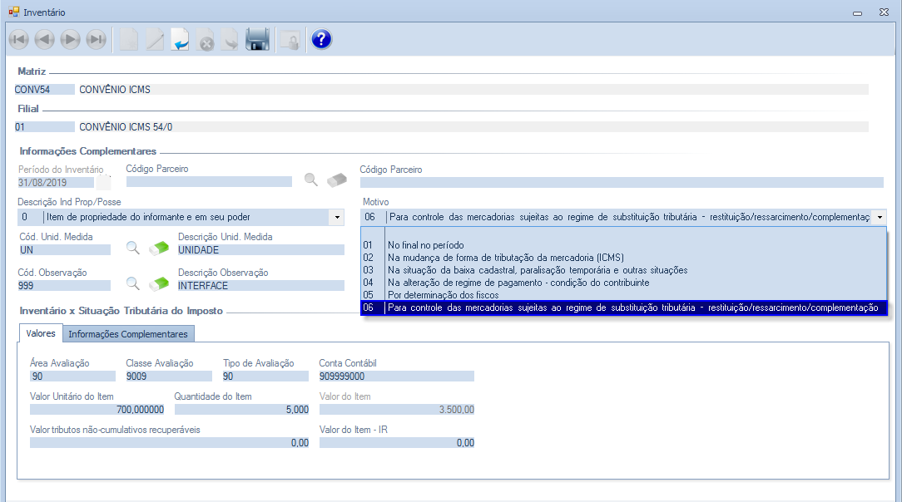Clear Cód. Unid. Medida with green eraser
The height and width of the screenshot is (502, 902).
click(x=158, y=248)
